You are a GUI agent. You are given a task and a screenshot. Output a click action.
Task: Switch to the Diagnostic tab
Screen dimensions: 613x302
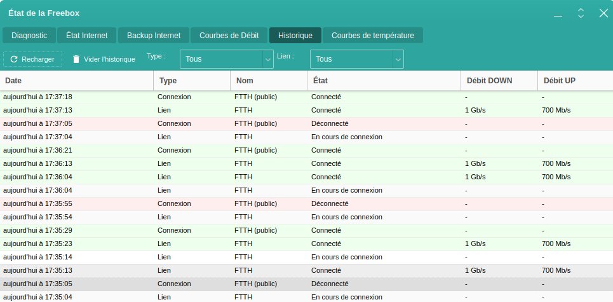tap(29, 36)
